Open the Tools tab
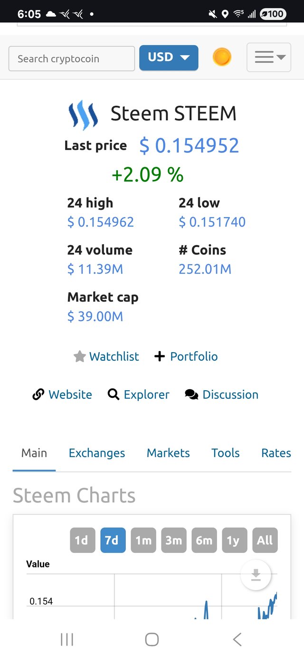 pos(226,453)
